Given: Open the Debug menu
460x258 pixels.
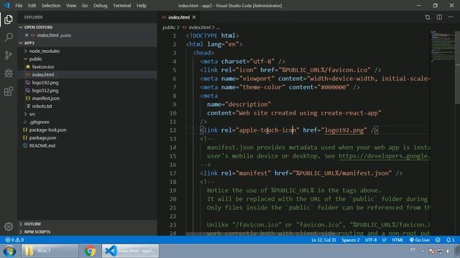Looking at the screenshot, I should point(100,6).
